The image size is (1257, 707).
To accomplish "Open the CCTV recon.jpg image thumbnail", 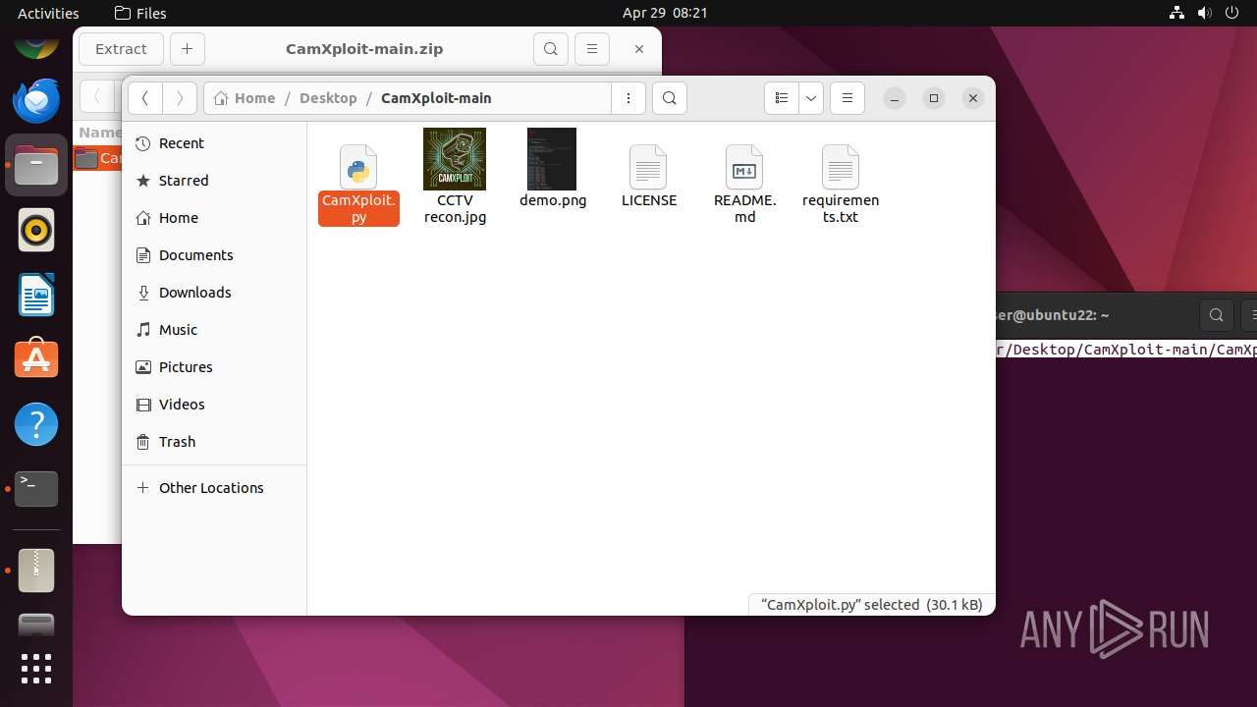I will (x=455, y=159).
